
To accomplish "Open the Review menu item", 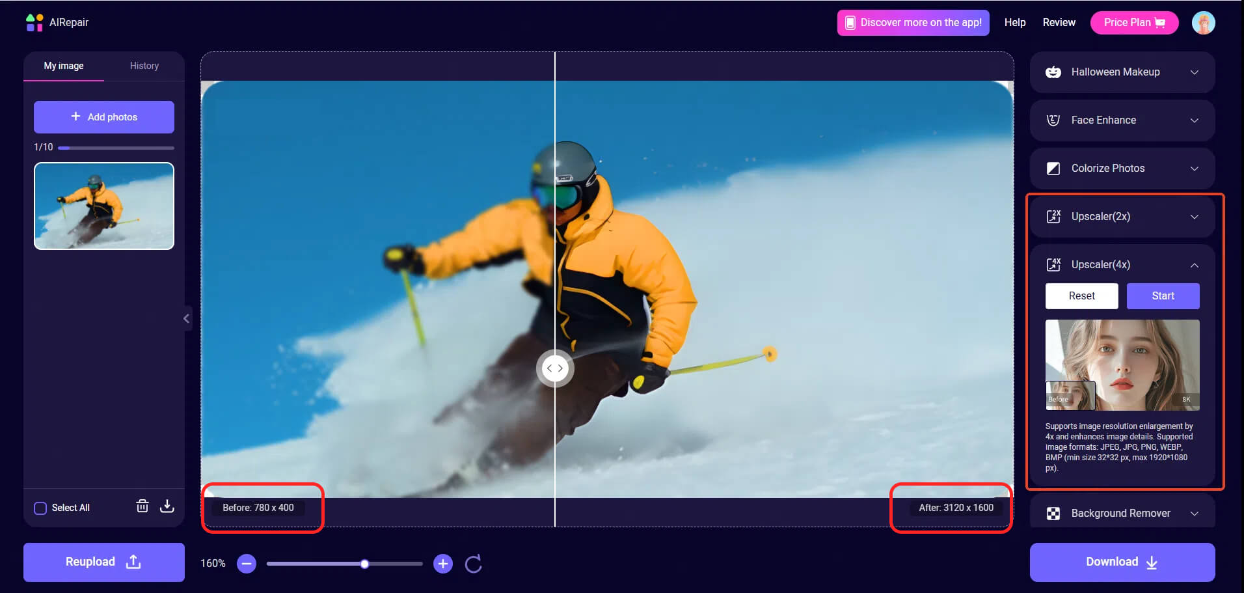I will [1058, 21].
